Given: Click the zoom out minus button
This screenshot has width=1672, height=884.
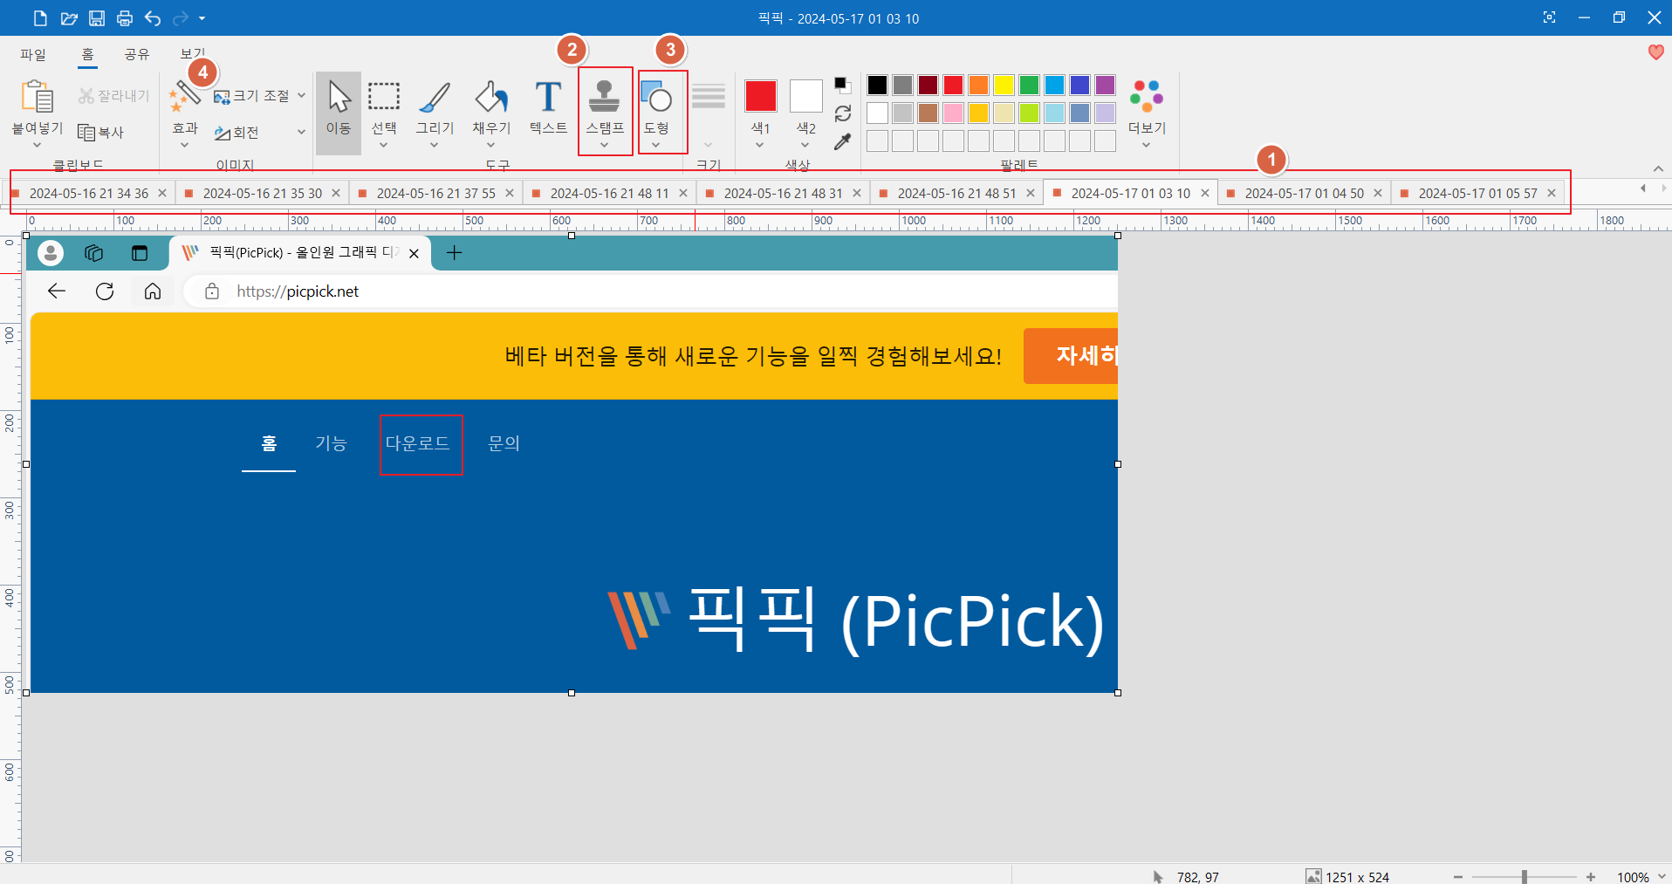Looking at the screenshot, I should coord(1458,876).
